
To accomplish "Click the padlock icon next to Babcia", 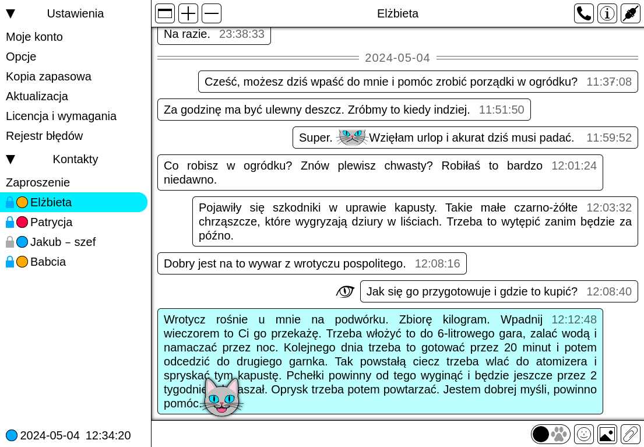I will click(x=10, y=262).
